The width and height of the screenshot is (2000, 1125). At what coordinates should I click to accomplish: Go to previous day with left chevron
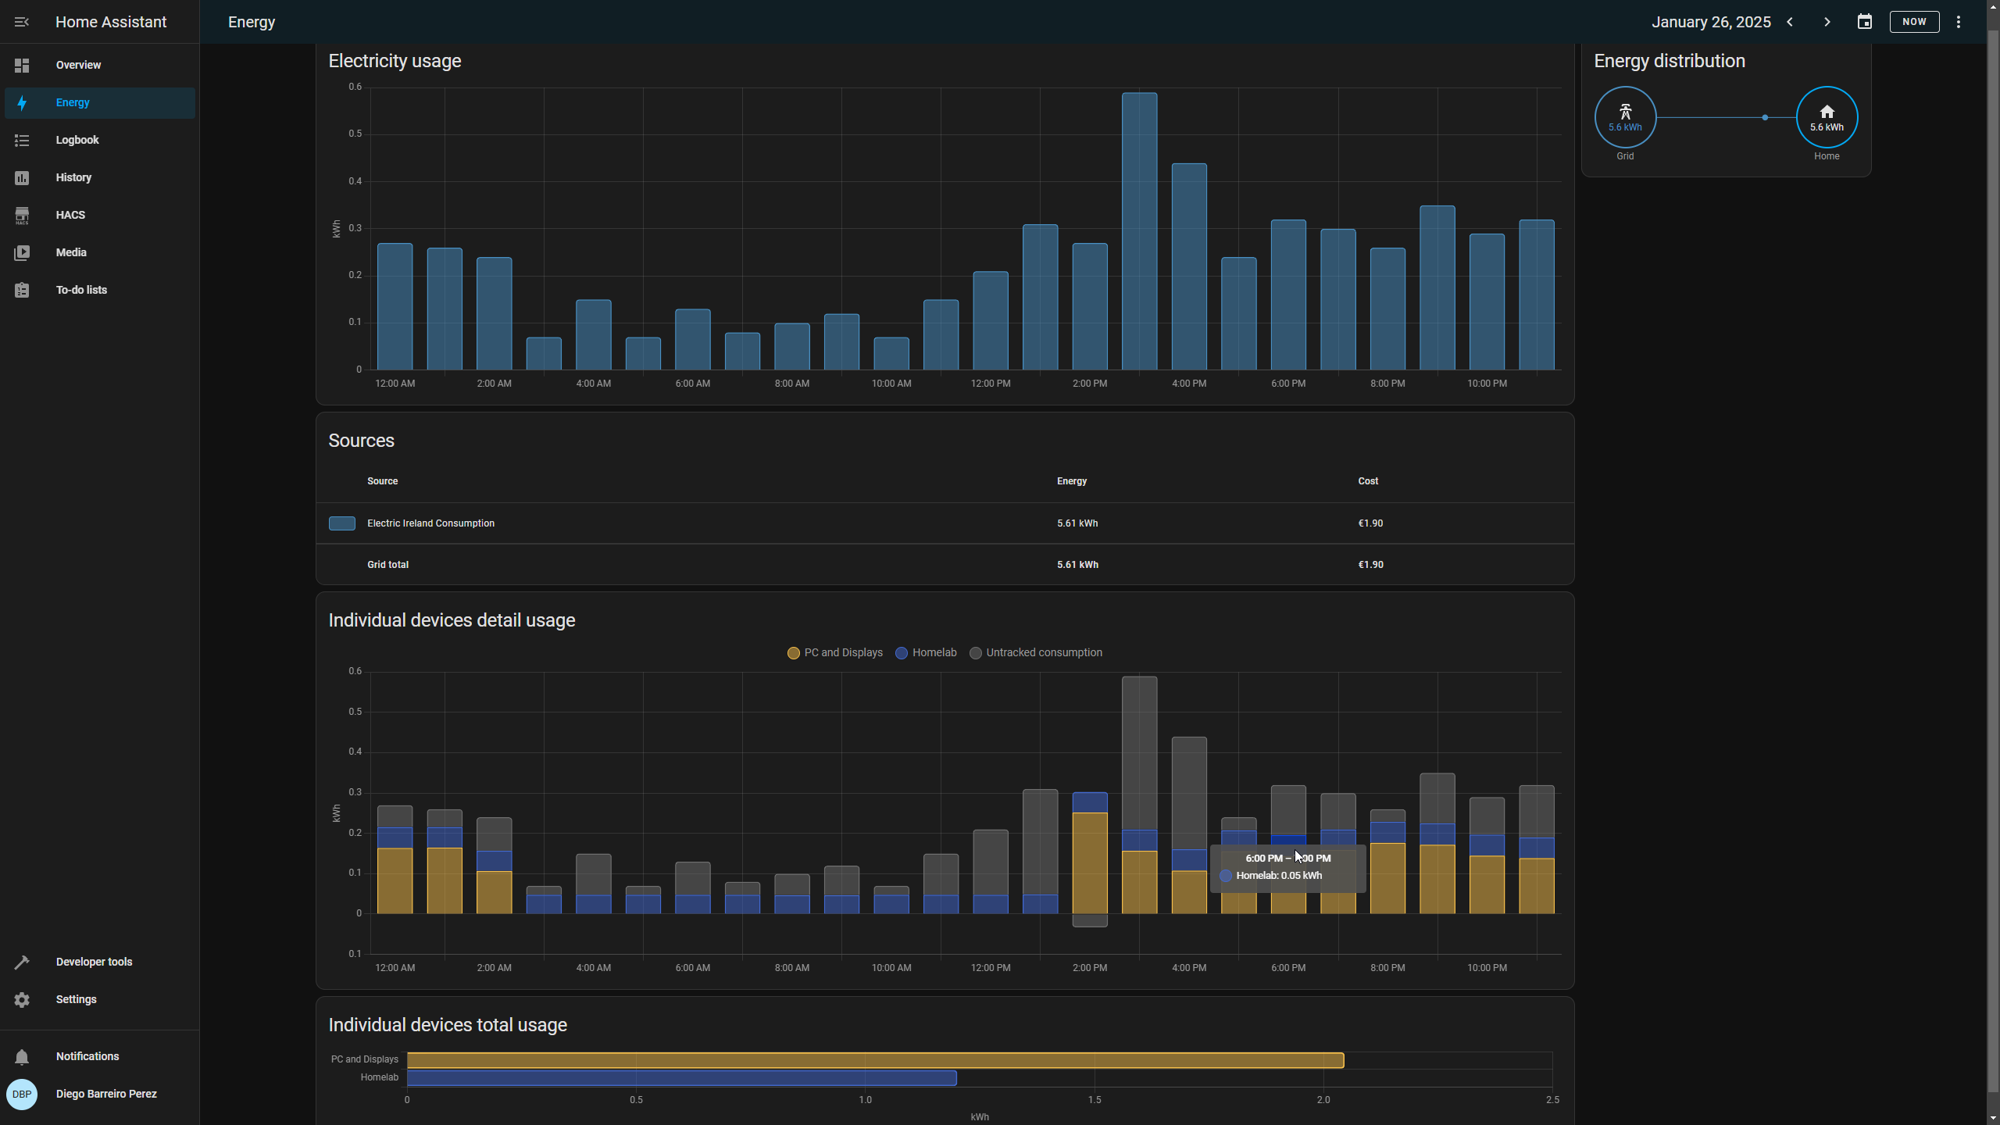1790,22
